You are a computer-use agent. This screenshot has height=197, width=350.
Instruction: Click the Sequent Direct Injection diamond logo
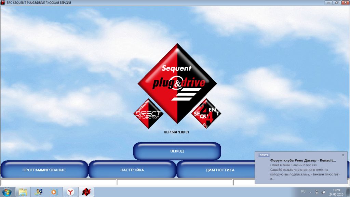point(148,114)
